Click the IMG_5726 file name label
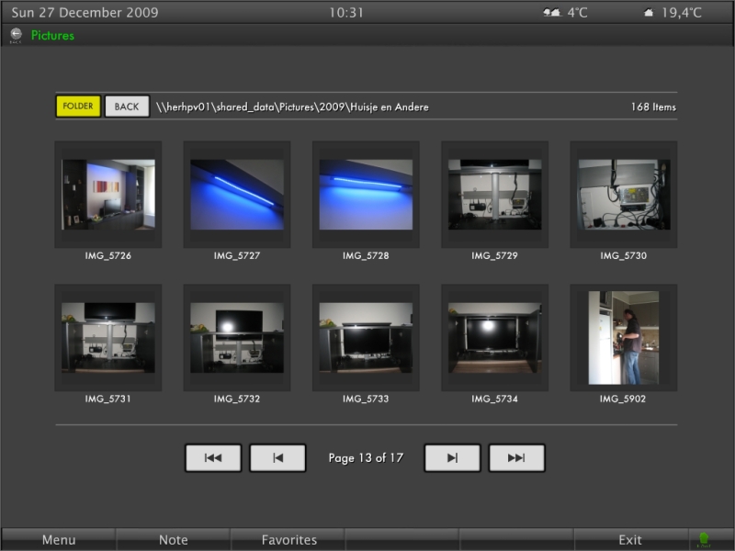This screenshot has width=735, height=551. click(x=108, y=256)
